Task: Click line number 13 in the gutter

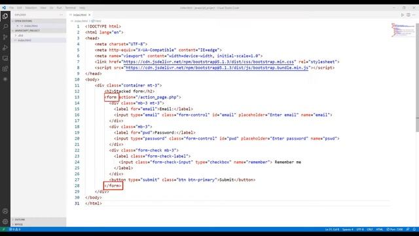Action: click(x=77, y=97)
